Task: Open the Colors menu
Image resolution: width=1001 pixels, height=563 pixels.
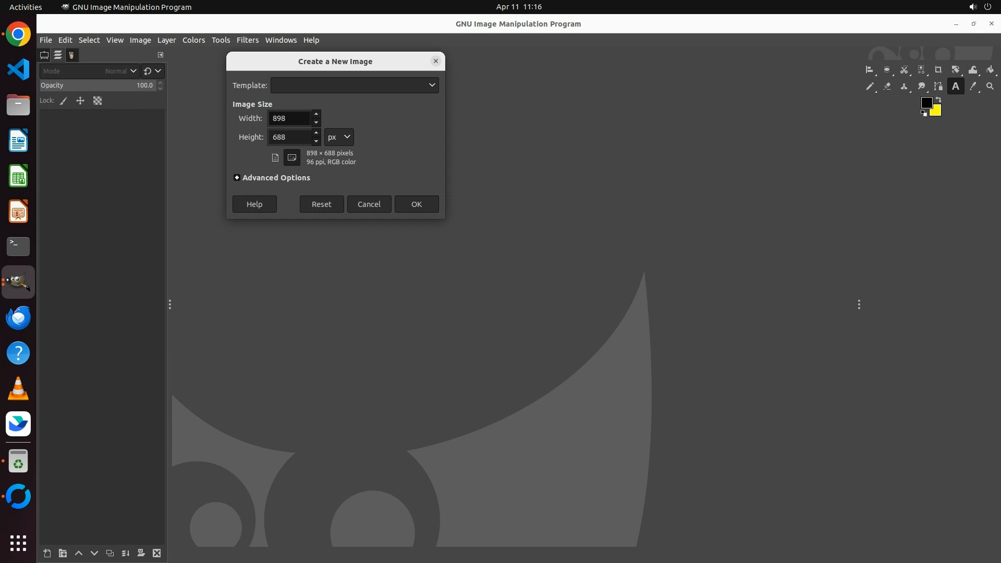Action: click(193, 40)
